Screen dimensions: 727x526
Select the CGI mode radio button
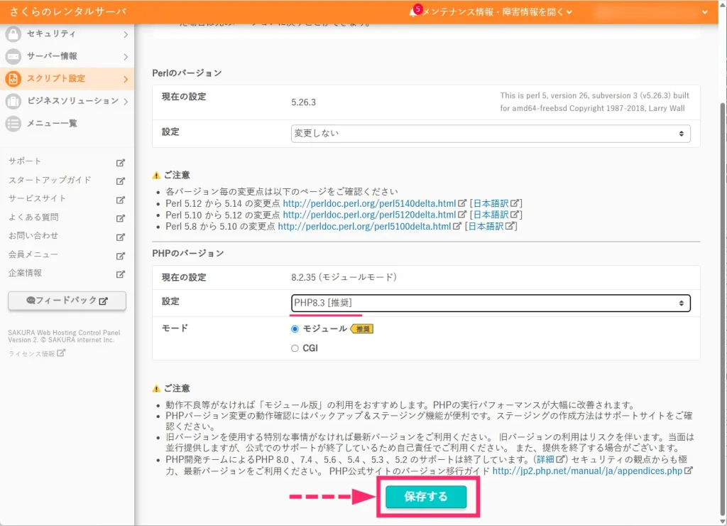[x=295, y=348]
